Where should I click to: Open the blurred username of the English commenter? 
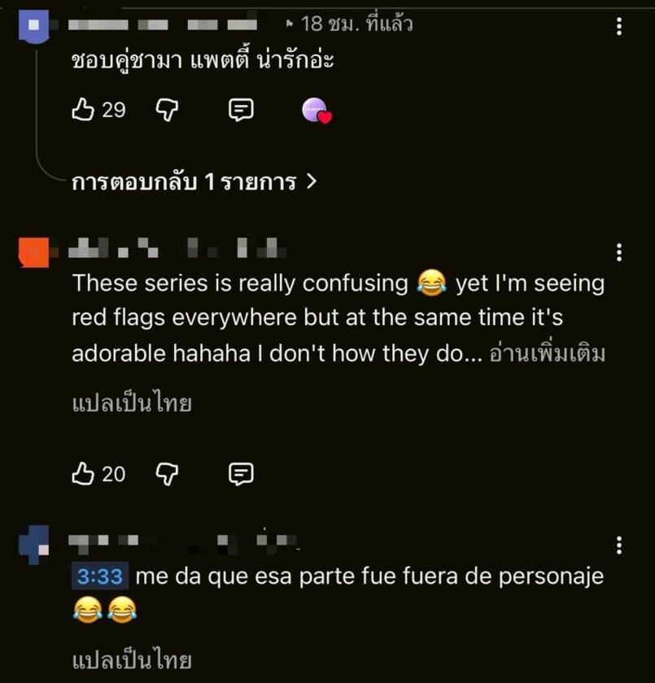click(x=177, y=248)
